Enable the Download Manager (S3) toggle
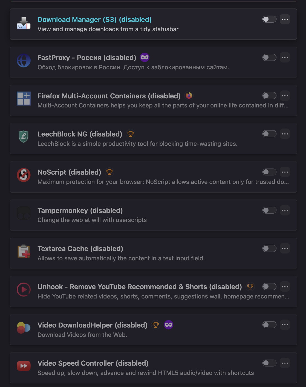 pos(269,19)
